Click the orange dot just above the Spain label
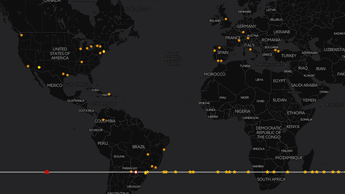 click(219, 47)
